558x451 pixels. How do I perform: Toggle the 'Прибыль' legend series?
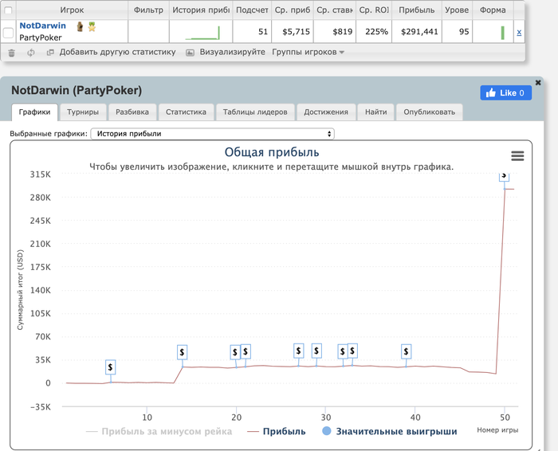pyautogui.click(x=277, y=431)
